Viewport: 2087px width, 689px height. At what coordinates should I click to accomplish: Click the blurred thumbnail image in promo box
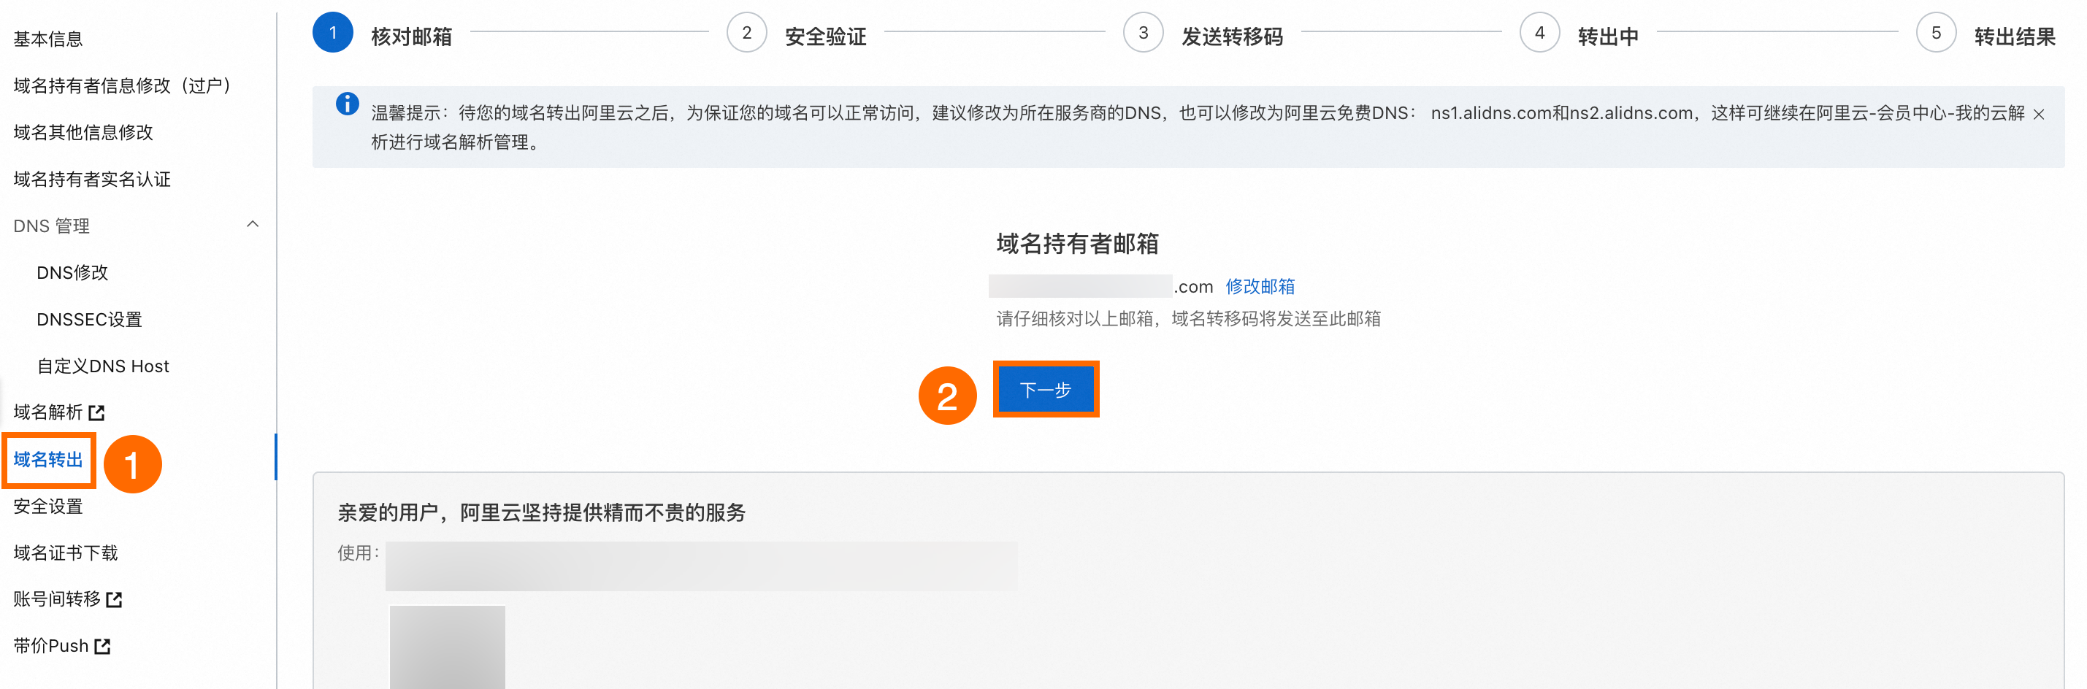pyautogui.click(x=447, y=646)
